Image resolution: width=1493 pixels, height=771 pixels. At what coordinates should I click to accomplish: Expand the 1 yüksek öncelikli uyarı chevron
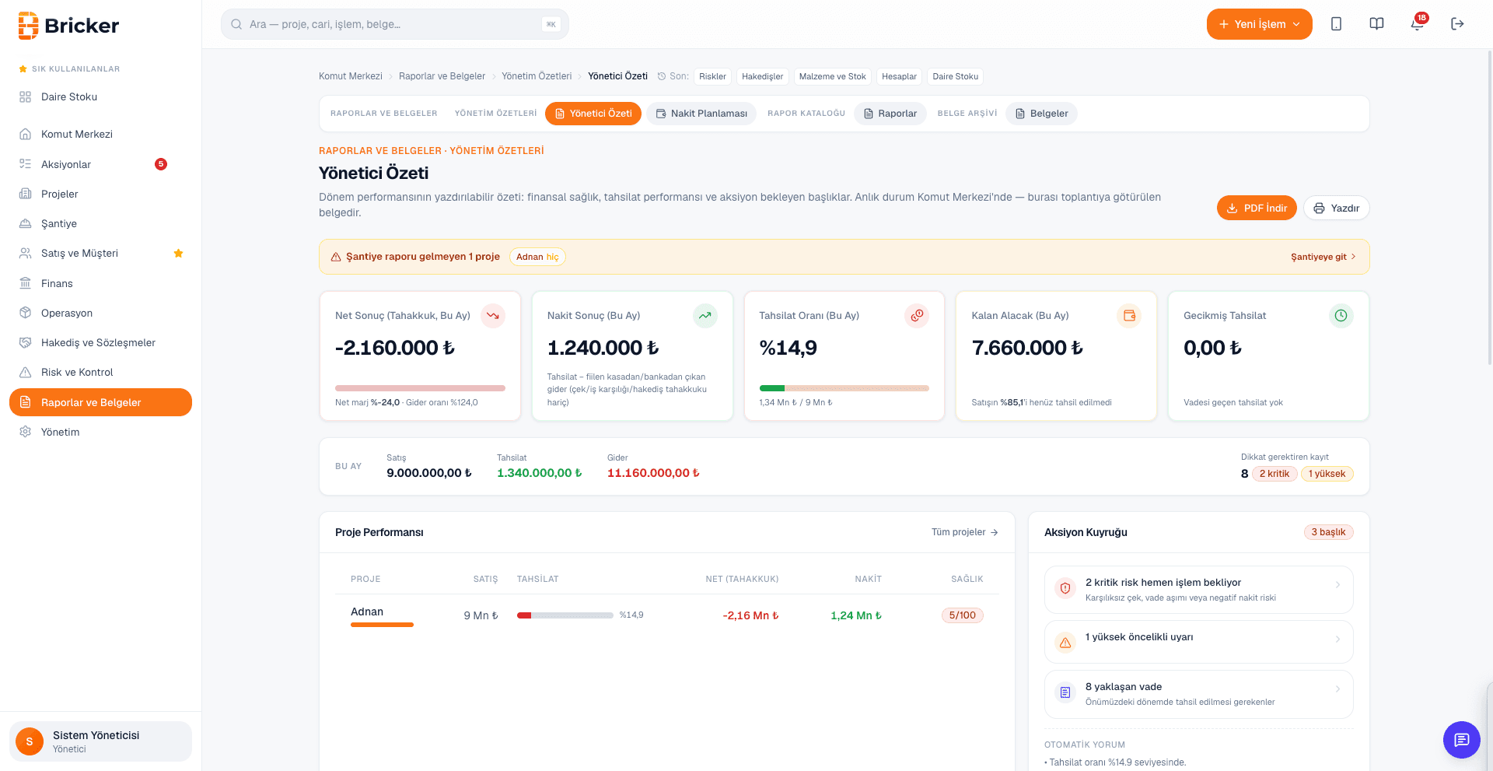click(1337, 639)
